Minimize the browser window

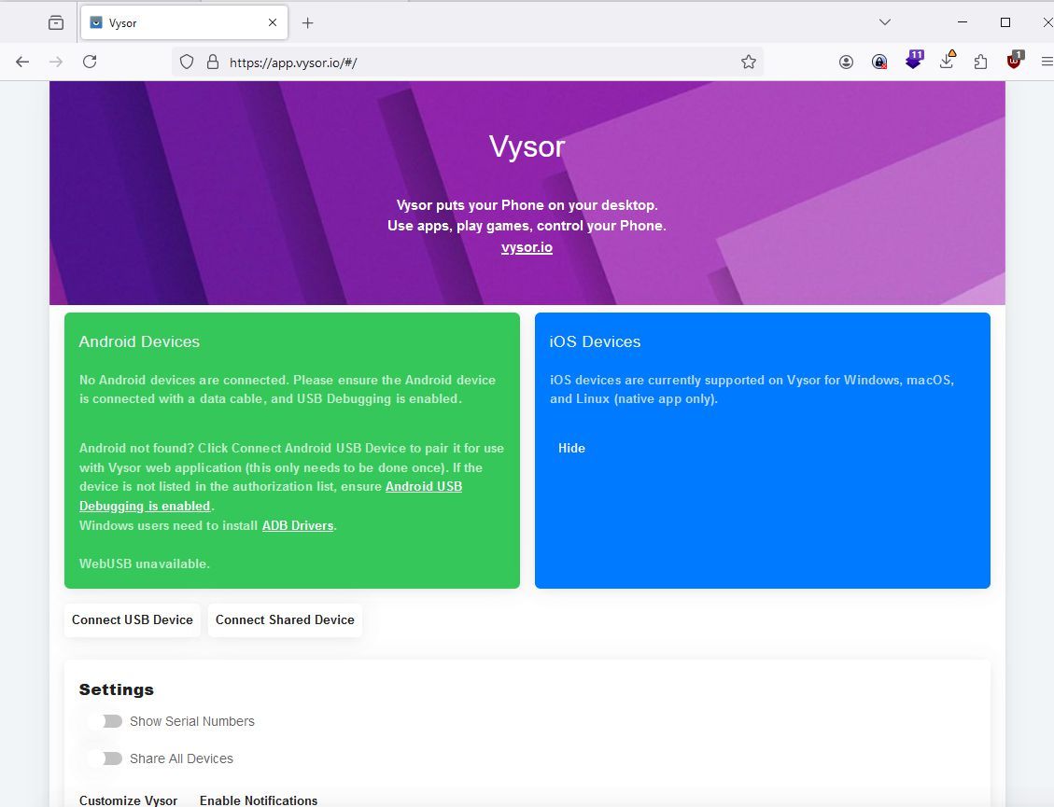tap(963, 22)
